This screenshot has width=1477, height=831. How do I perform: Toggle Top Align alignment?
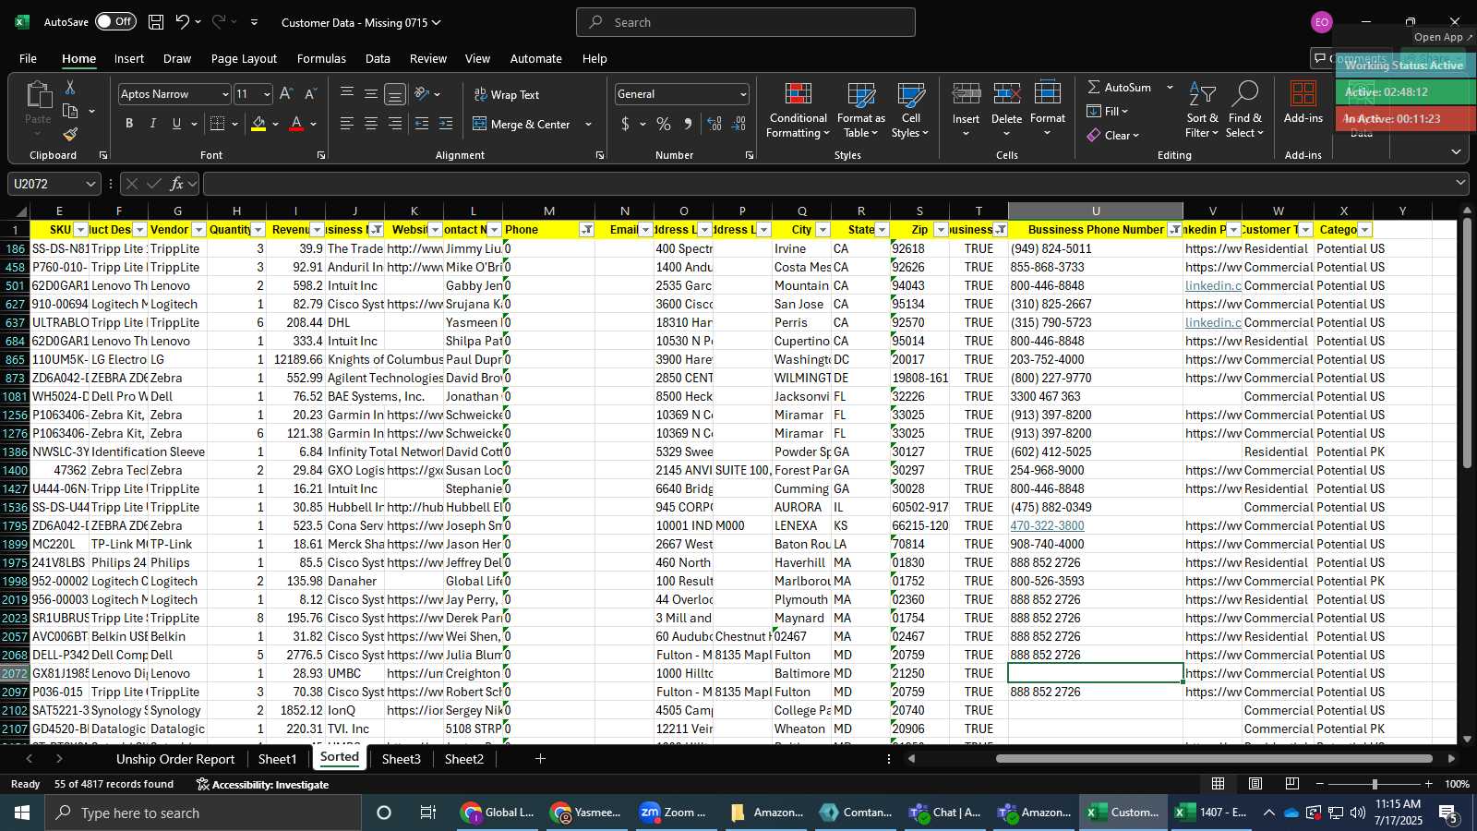(x=347, y=94)
